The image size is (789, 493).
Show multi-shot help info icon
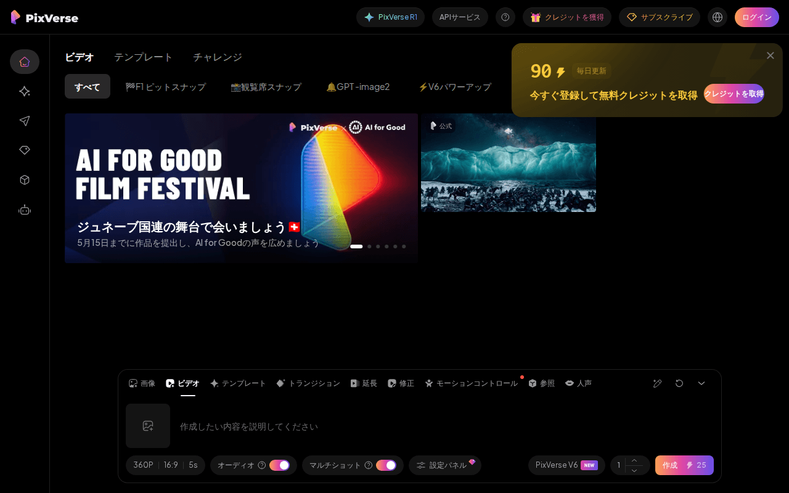[x=369, y=465]
